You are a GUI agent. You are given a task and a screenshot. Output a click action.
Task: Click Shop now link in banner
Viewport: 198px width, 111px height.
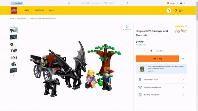[x=112, y=3]
